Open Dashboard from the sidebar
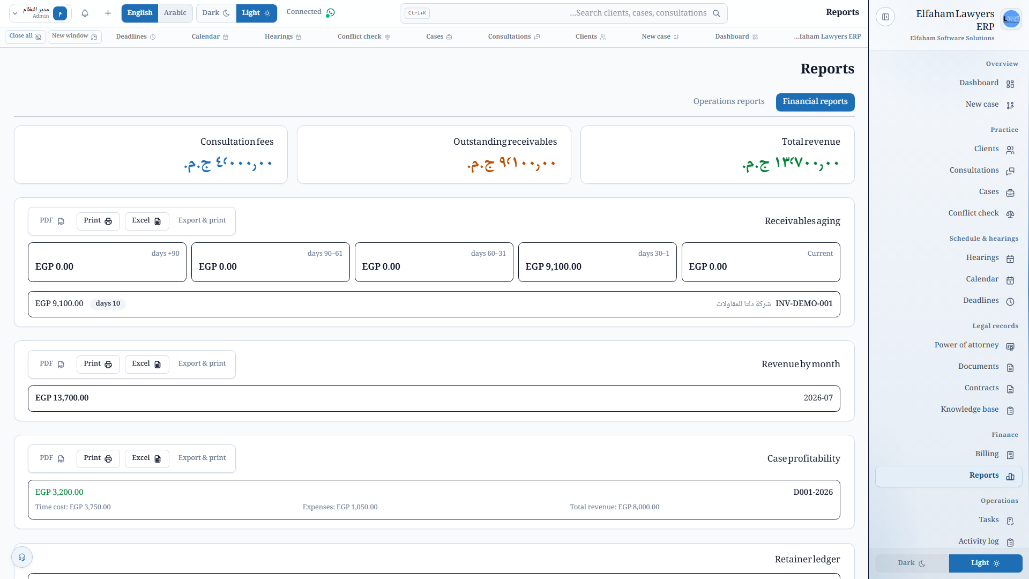This screenshot has width=1029, height=579. point(949,83)
